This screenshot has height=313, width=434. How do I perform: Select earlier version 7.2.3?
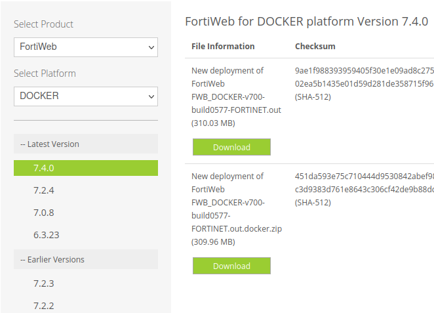point(44,283)
